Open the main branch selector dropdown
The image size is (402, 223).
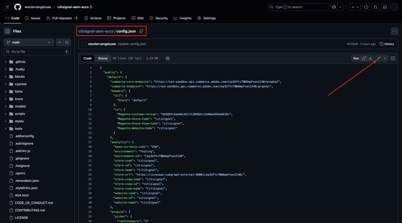(29, 42)
